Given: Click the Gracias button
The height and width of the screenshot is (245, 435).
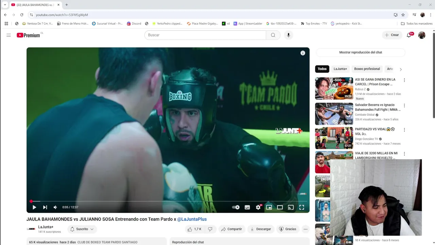Looking at the screenshot, I should coord(288,229).
